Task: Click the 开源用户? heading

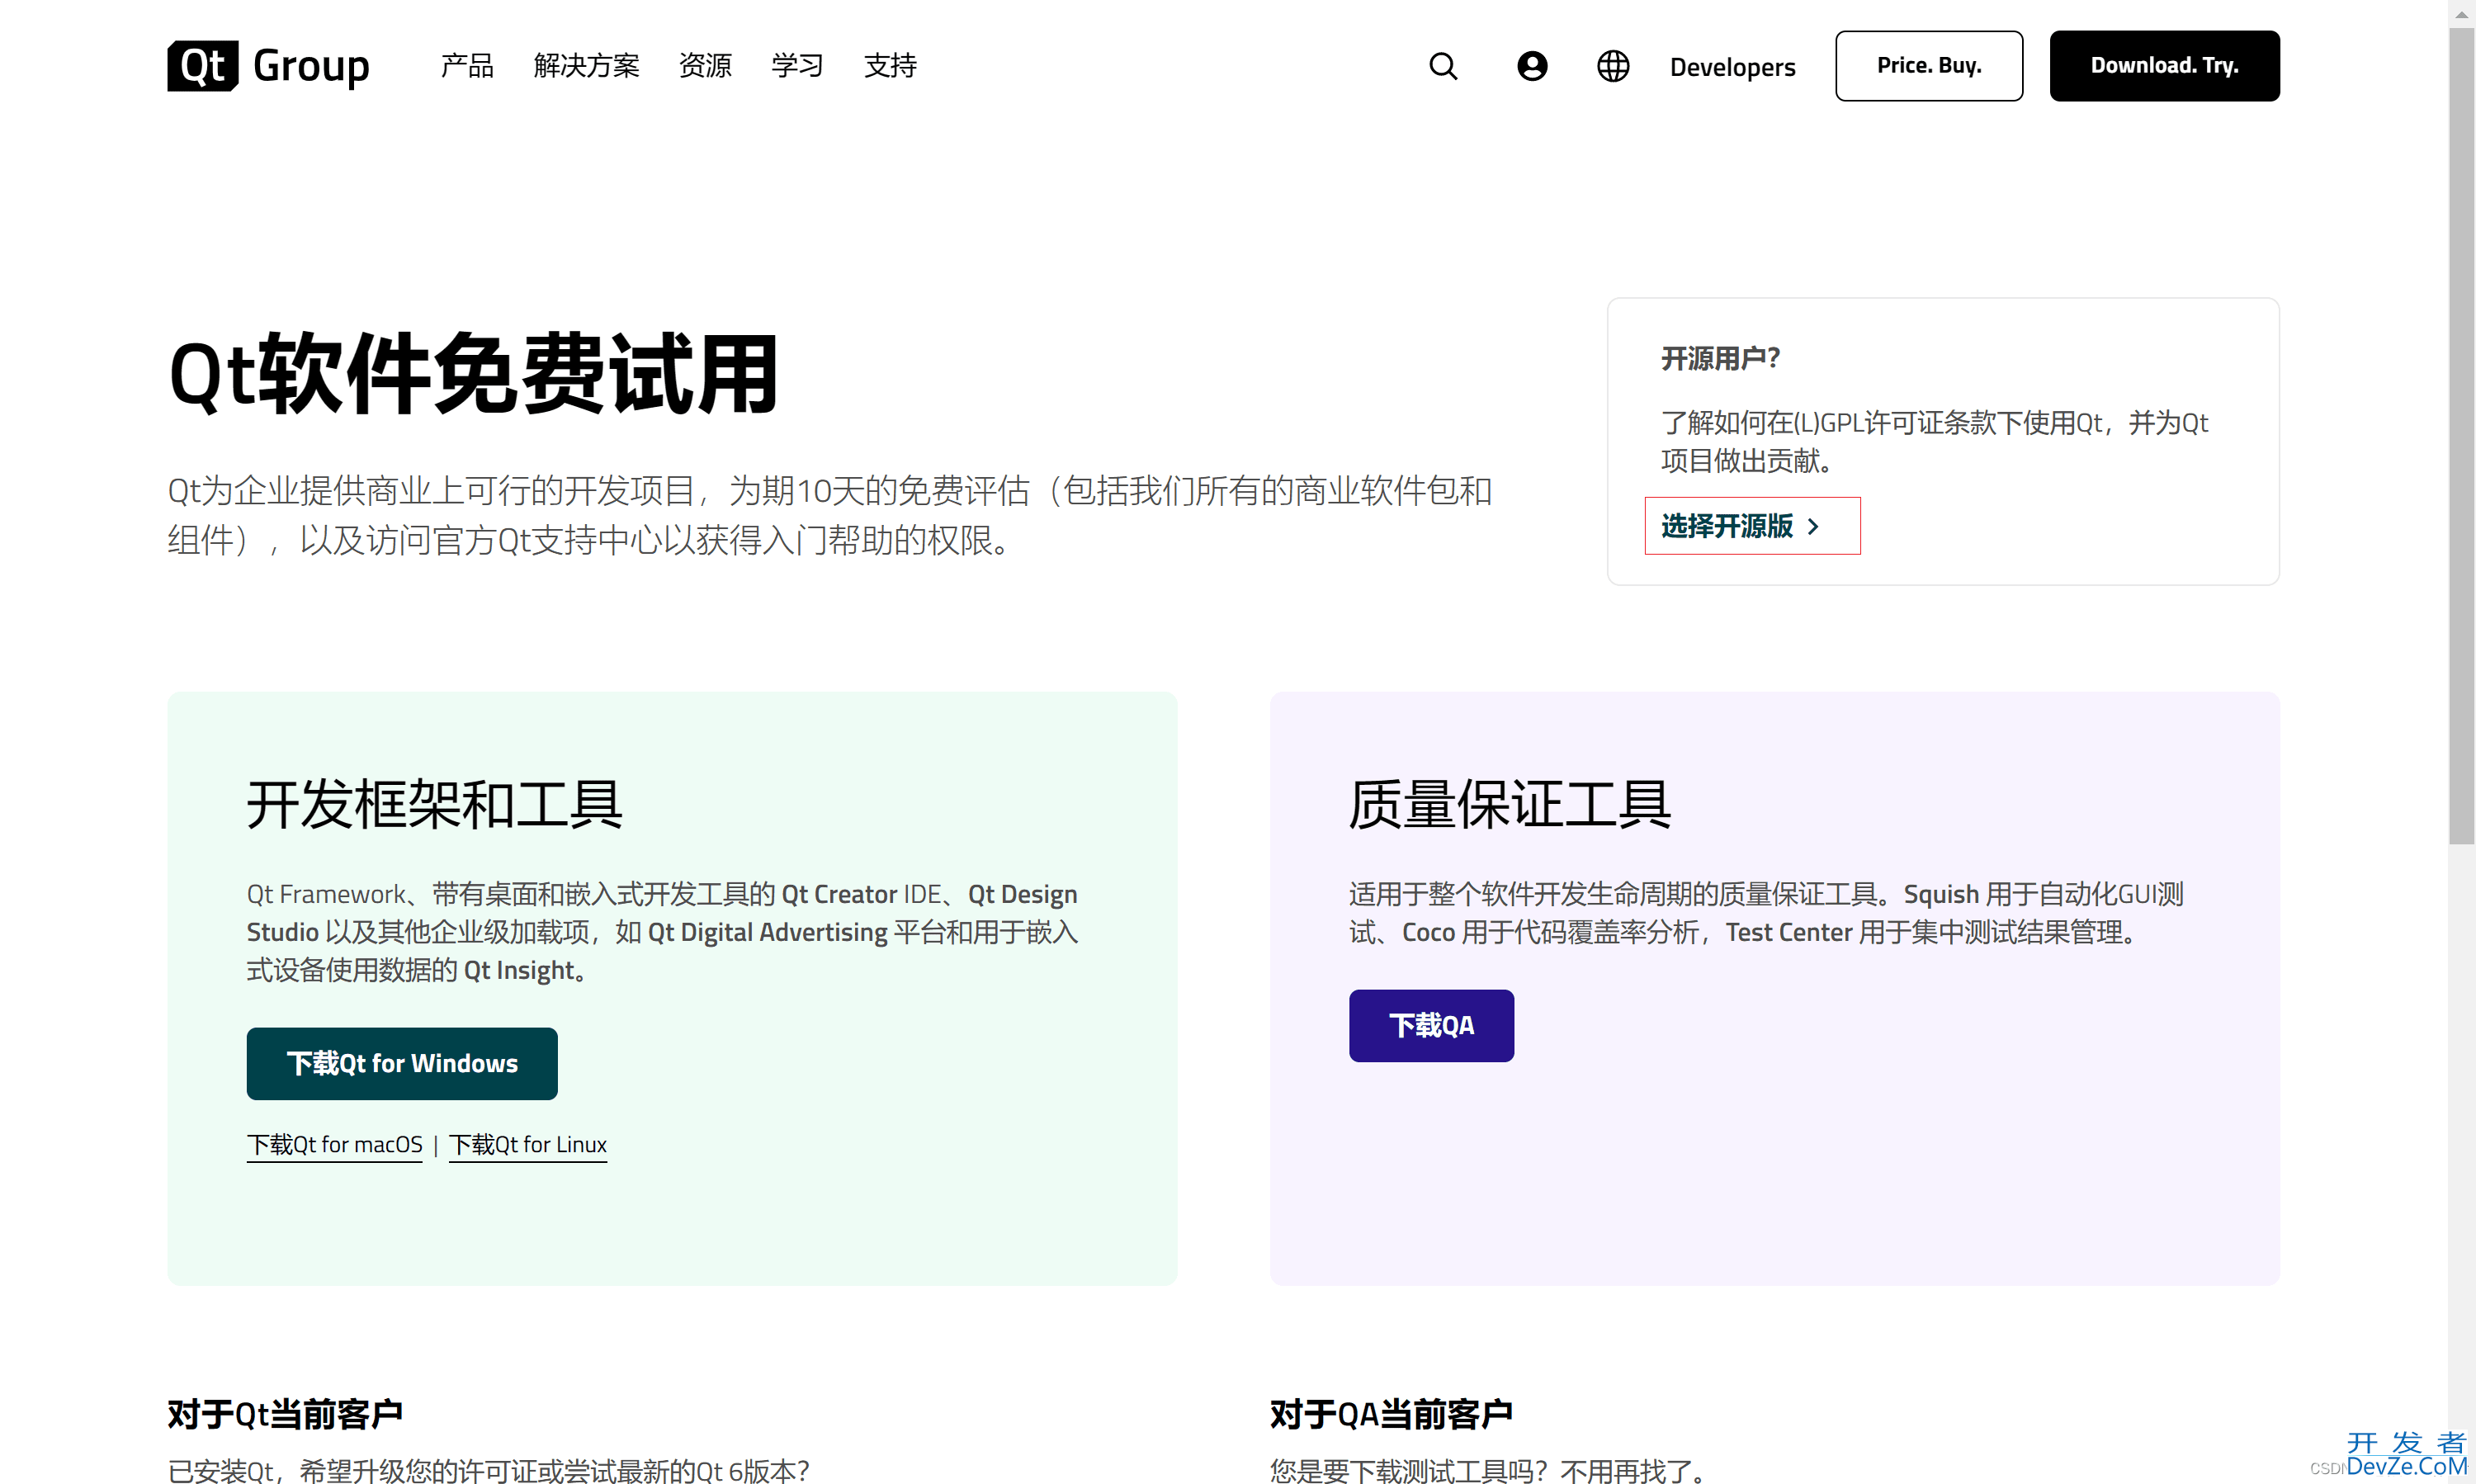Action: click(1720, 358)
